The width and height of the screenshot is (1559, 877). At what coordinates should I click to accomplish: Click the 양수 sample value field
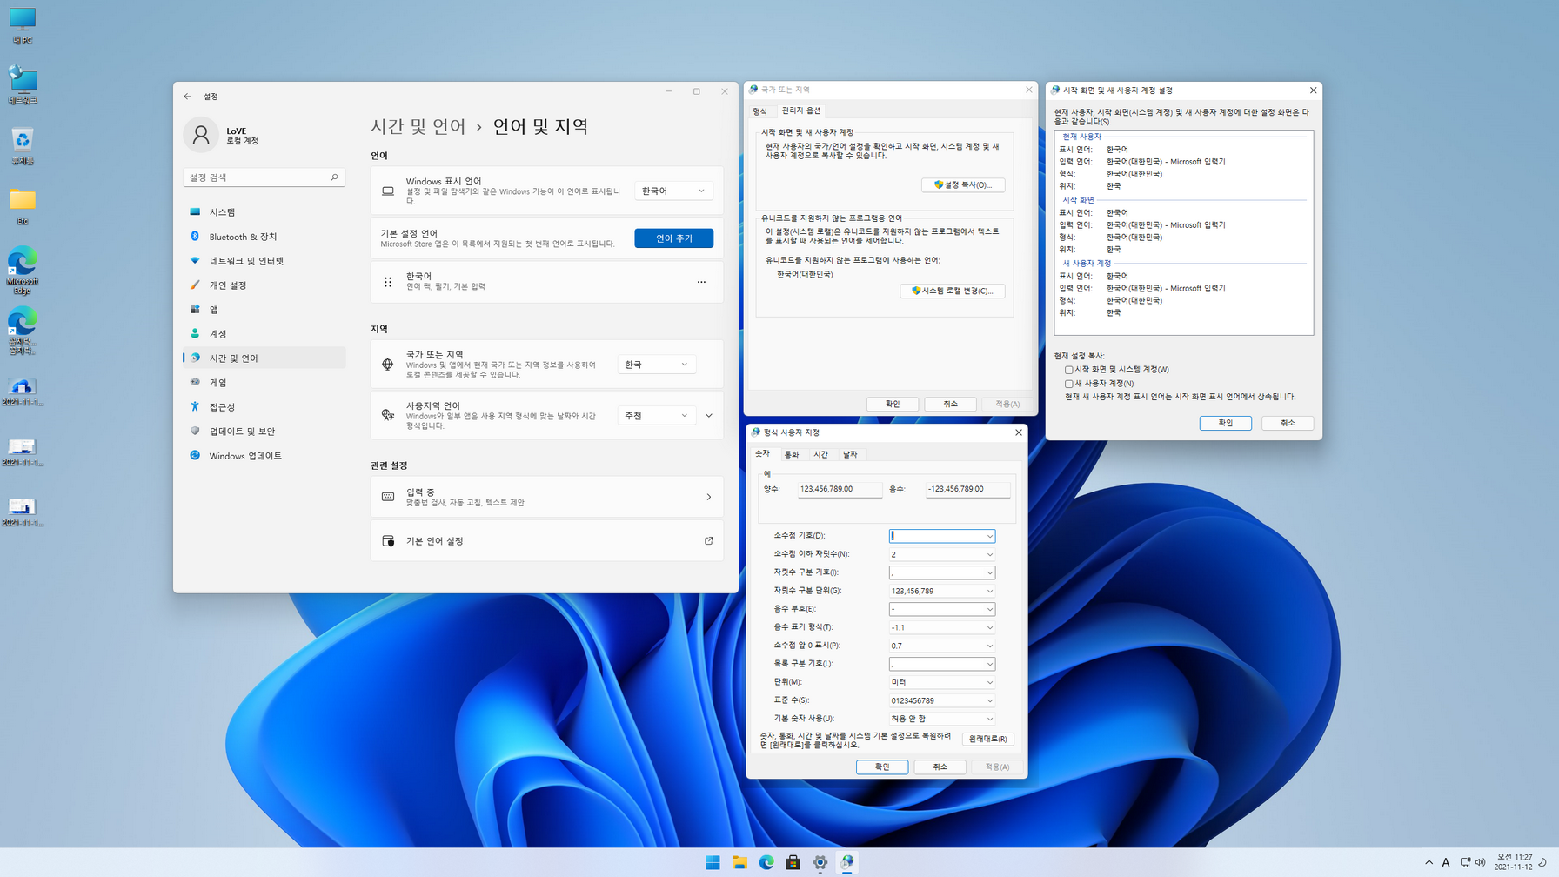coord(840,489)
